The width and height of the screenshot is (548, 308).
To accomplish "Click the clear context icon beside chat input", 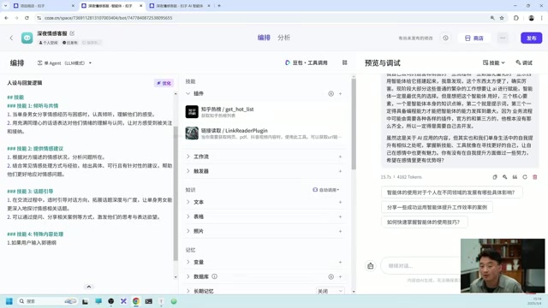I will [370, 266].
